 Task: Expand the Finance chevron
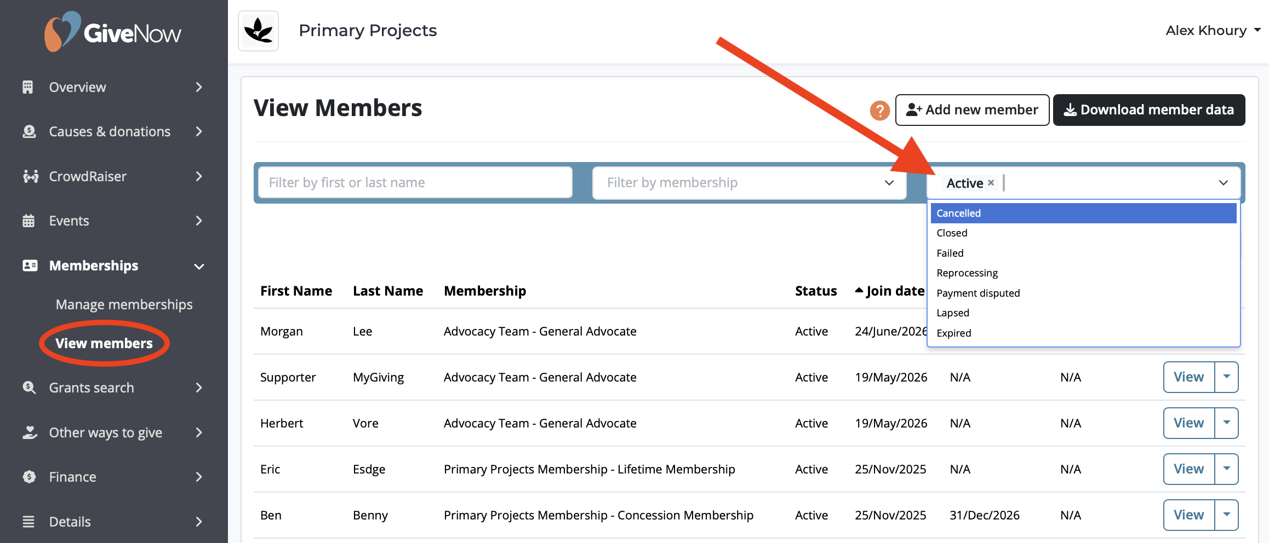(199, 477)
